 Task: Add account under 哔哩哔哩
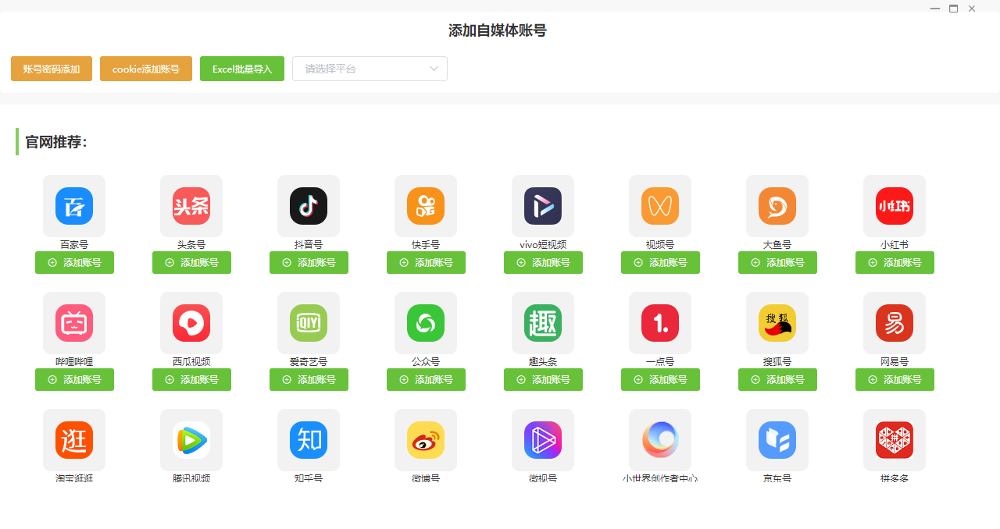coord(74,380)
